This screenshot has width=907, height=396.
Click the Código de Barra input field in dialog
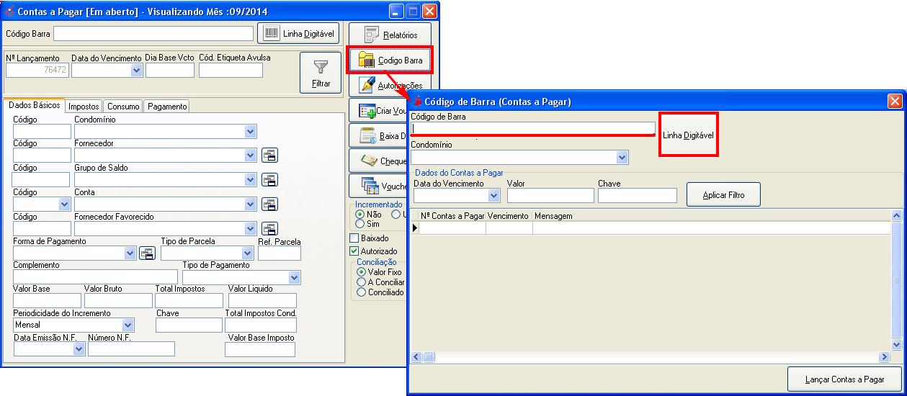point(532,128)
